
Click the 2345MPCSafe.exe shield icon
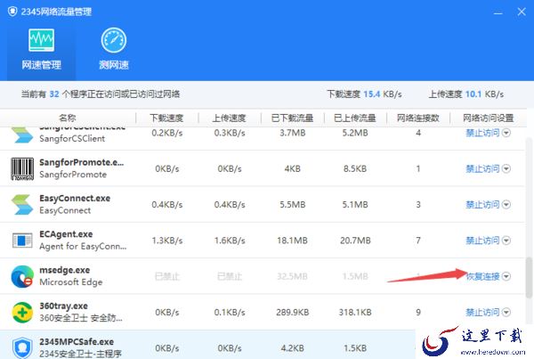(x=22, y=347)
